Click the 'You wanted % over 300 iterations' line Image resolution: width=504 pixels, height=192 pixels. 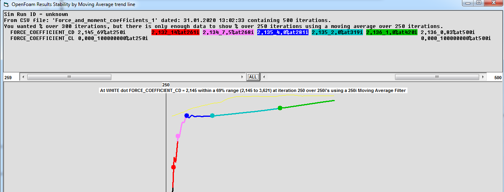224,26
